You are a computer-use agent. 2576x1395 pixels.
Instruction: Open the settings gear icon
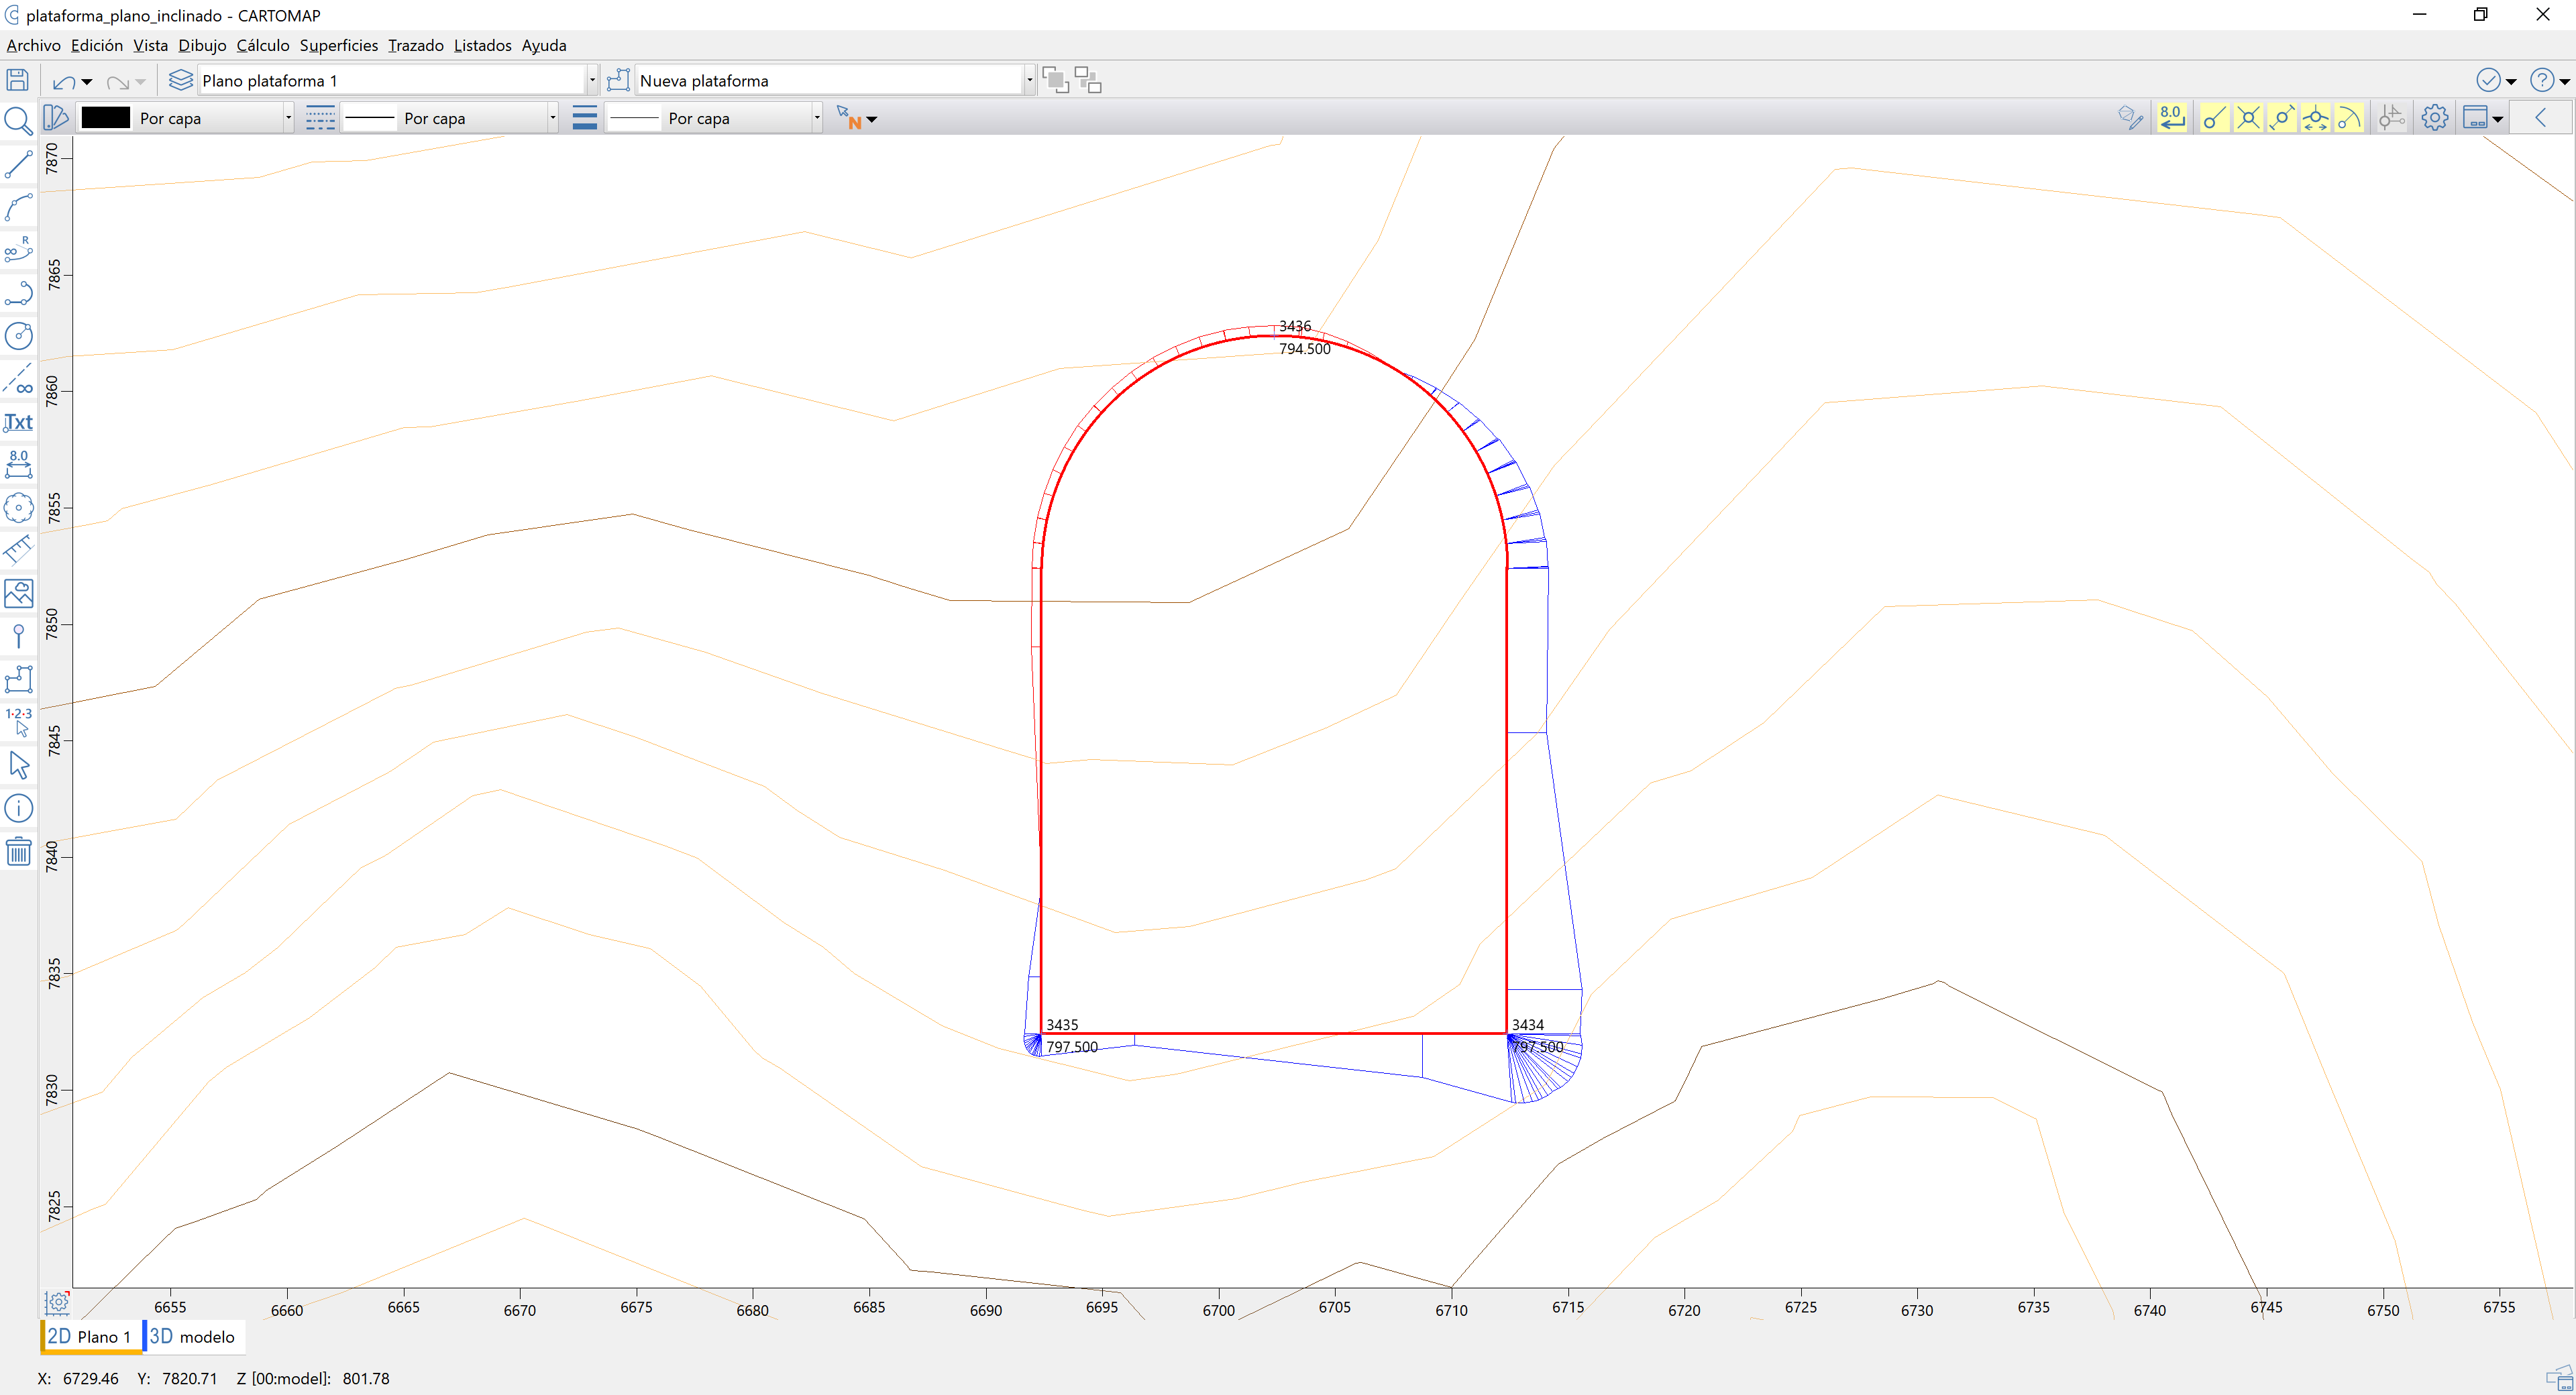click(x=2434, y=117)
